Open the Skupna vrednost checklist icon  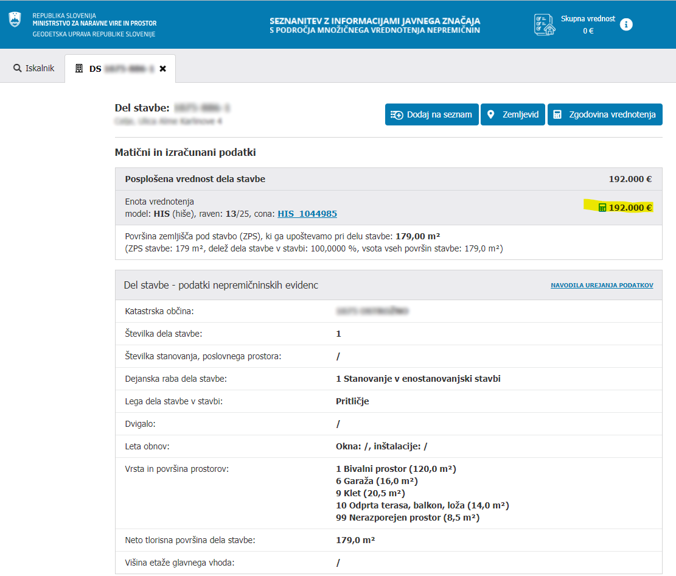[544, 24]
